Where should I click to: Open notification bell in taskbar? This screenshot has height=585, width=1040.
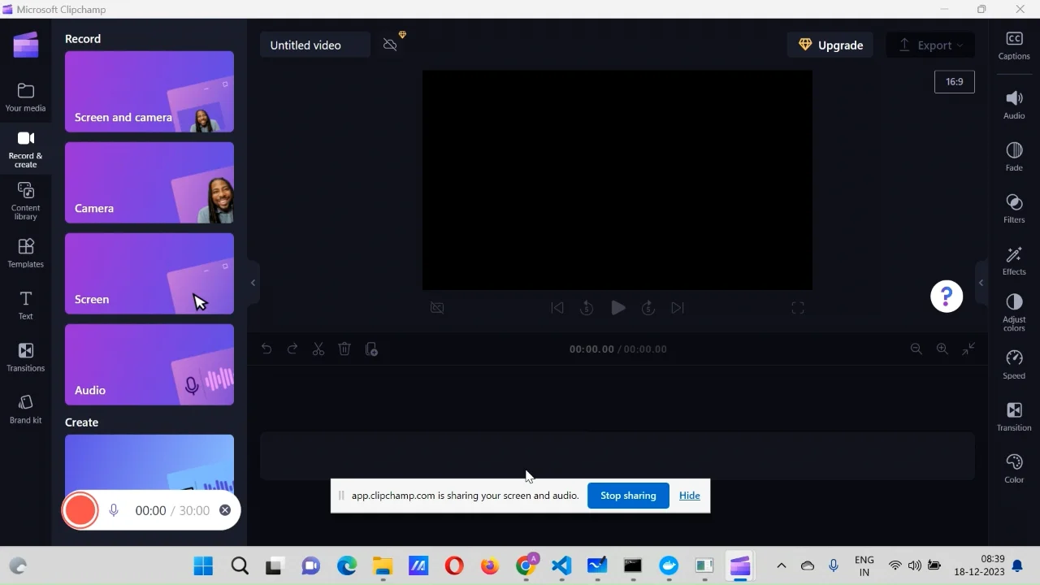click(x=1017, y=565)
